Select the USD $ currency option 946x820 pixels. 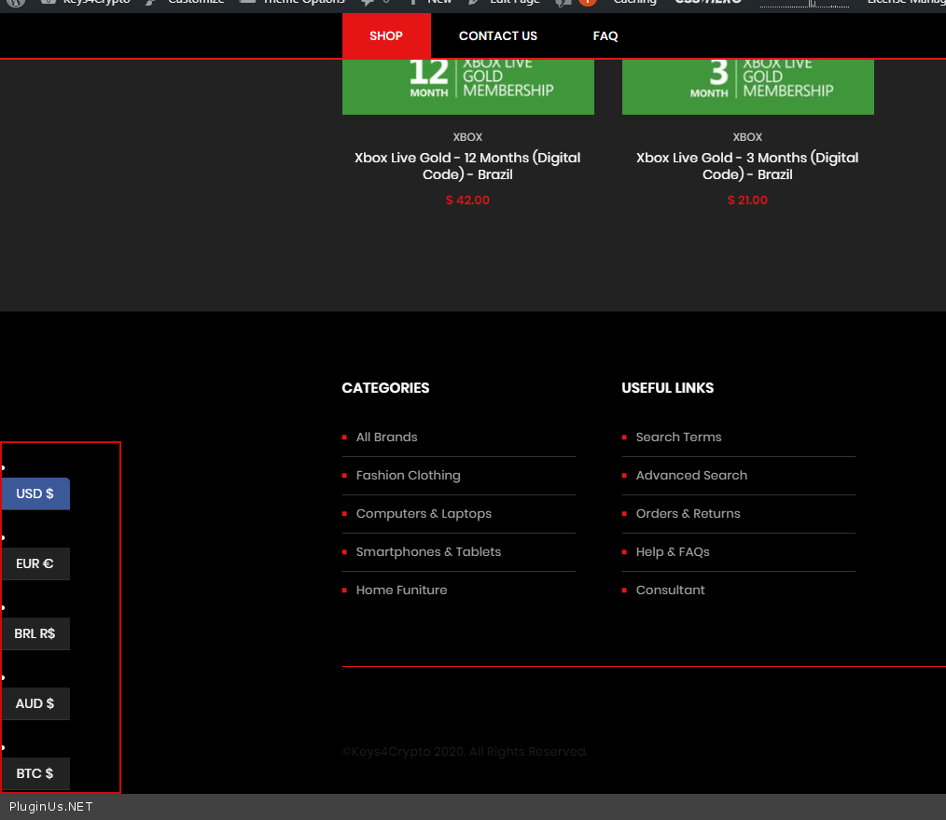click(35, 493)
